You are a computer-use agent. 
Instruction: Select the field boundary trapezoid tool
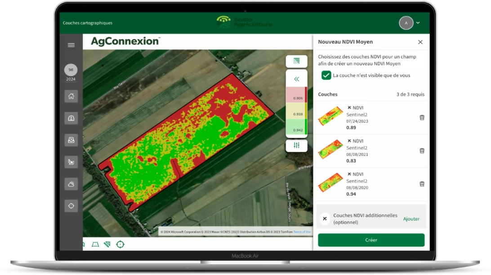pyautogui.click(x=95, y=244)
